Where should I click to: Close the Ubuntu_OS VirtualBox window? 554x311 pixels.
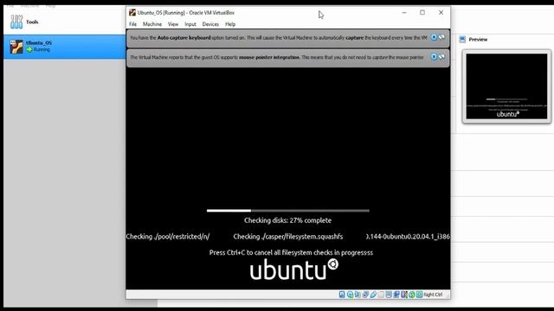coord(441,12)
